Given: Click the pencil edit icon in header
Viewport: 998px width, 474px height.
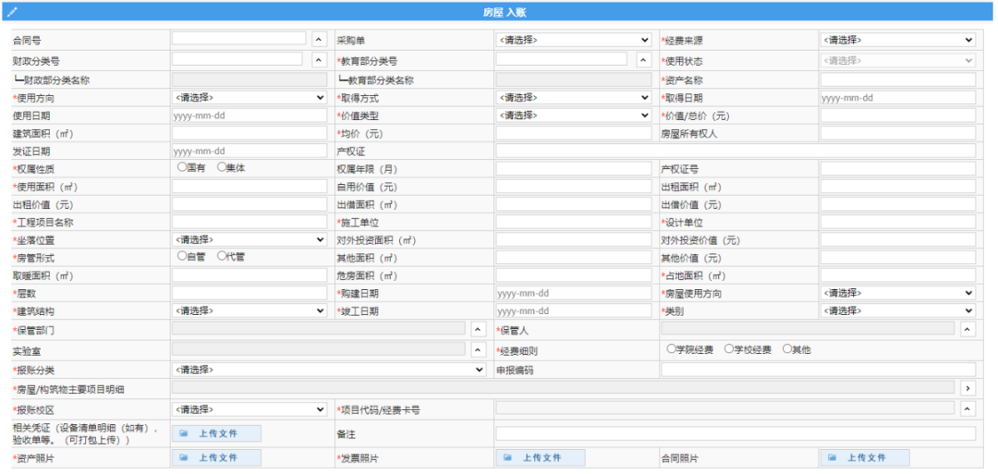Looking at the screenshot, I should [x=12, y=12].
